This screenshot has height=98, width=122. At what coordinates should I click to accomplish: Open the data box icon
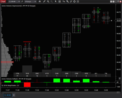pos(60,1)
